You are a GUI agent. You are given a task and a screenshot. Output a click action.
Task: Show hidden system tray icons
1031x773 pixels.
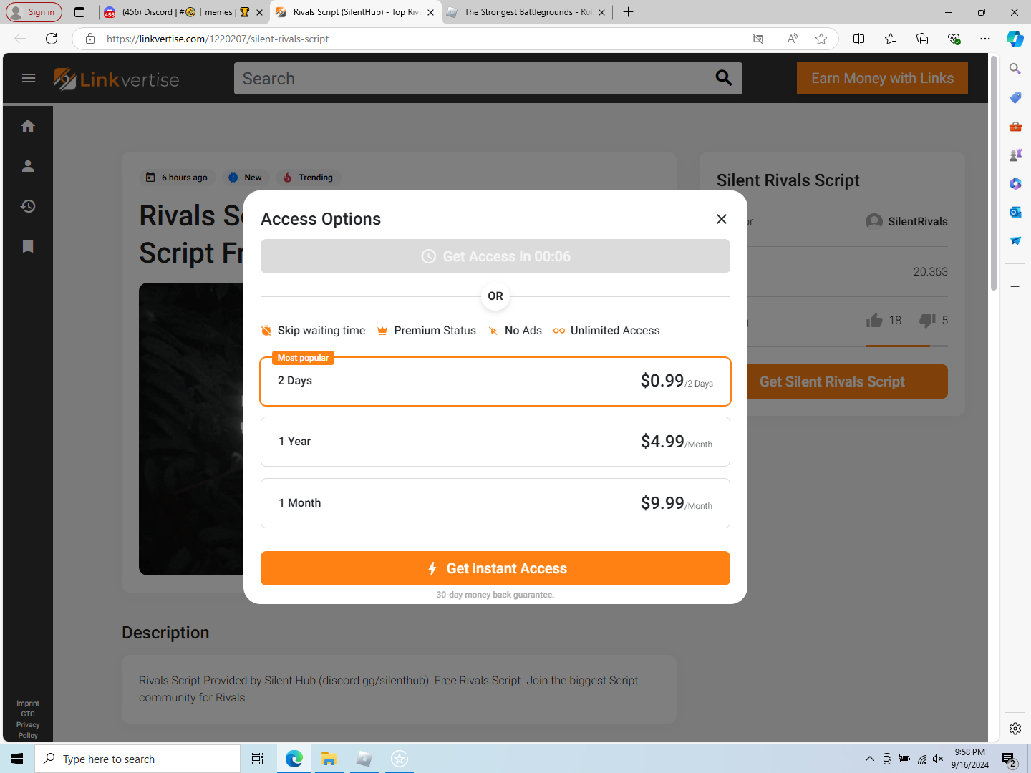tap(869, 759)
